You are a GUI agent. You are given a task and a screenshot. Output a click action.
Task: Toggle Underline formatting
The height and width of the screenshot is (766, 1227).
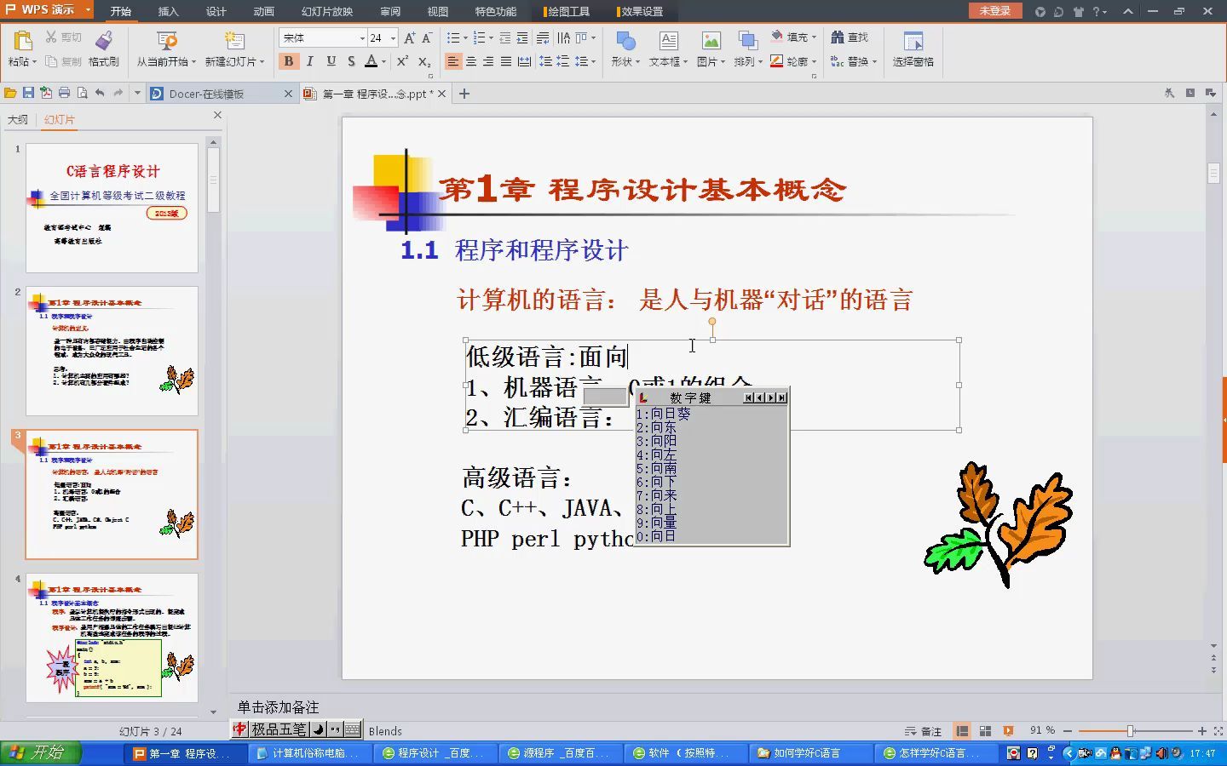[331, 61]
